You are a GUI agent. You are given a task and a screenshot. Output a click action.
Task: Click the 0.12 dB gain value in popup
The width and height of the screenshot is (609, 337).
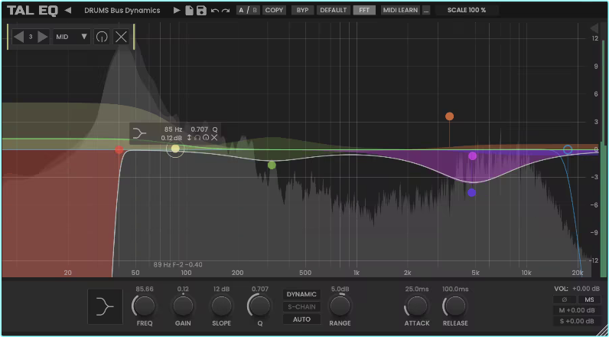(x=171, y=138)
